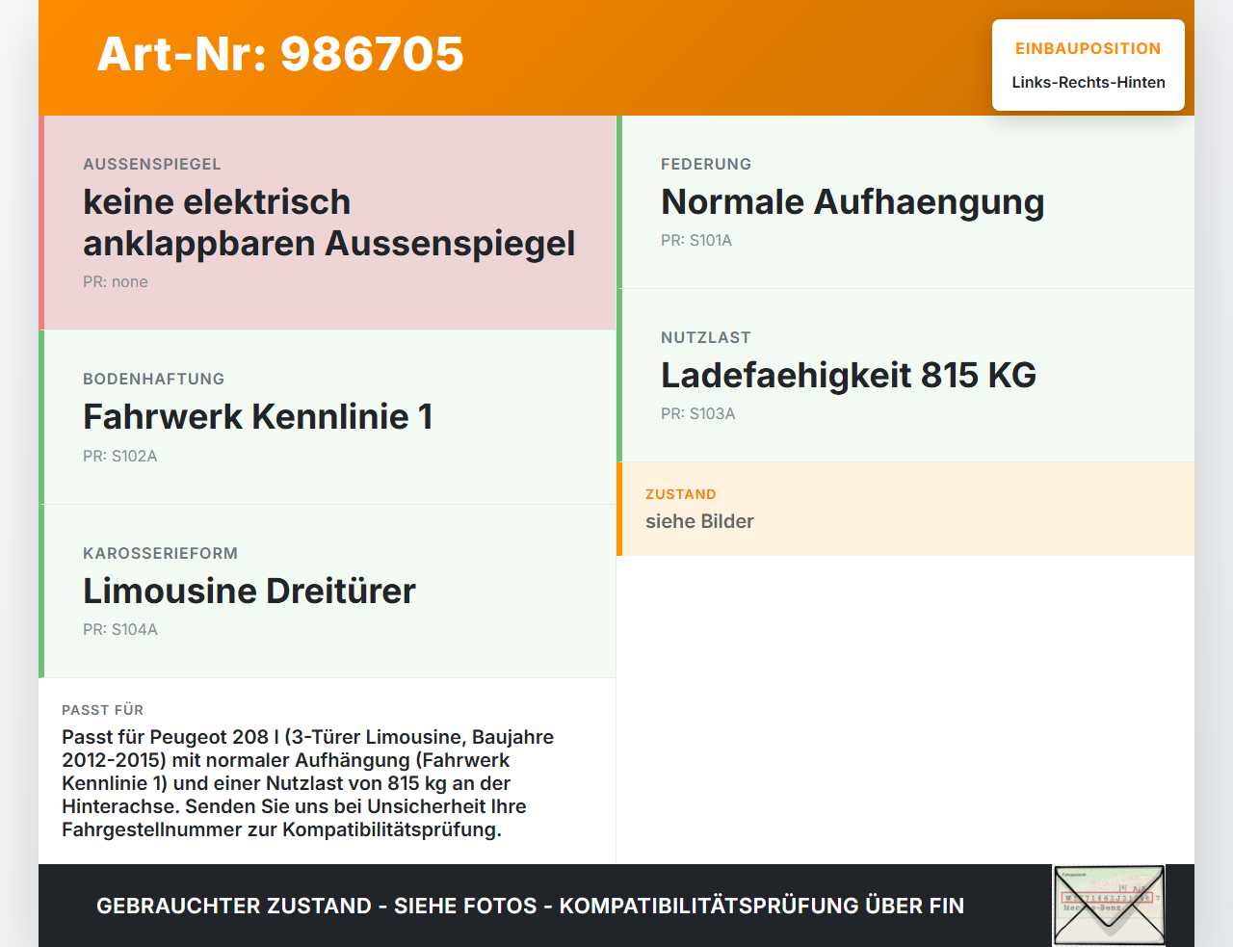Expand the PASST FÜR description section
The image size is (1233, 947).
coord(328,771)
